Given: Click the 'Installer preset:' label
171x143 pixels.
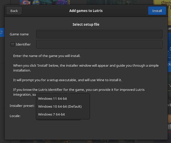Looking at the screenshot, I should pyautogui.click(x=22, y=106).
